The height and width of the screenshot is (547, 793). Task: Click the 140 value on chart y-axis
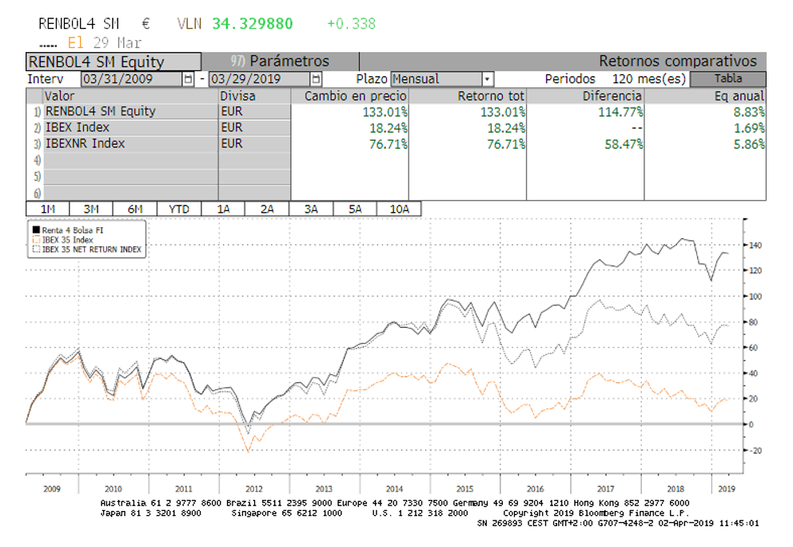pyautogui.click(x=755, y=245)
